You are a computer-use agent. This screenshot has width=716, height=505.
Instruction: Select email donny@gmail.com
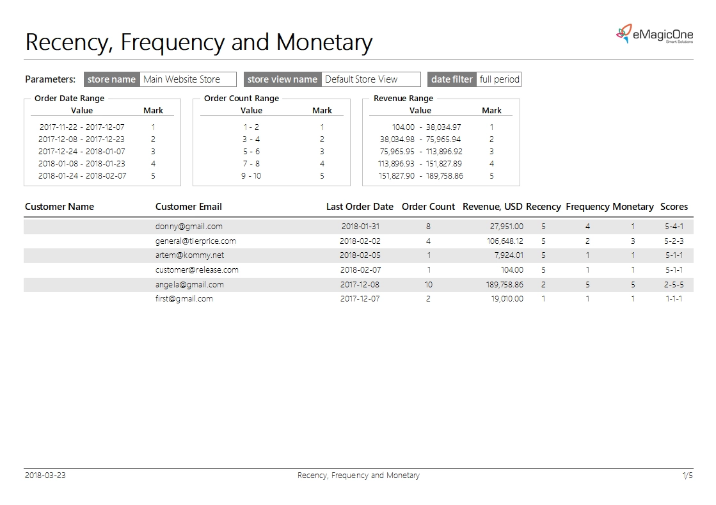click(189, 227)
